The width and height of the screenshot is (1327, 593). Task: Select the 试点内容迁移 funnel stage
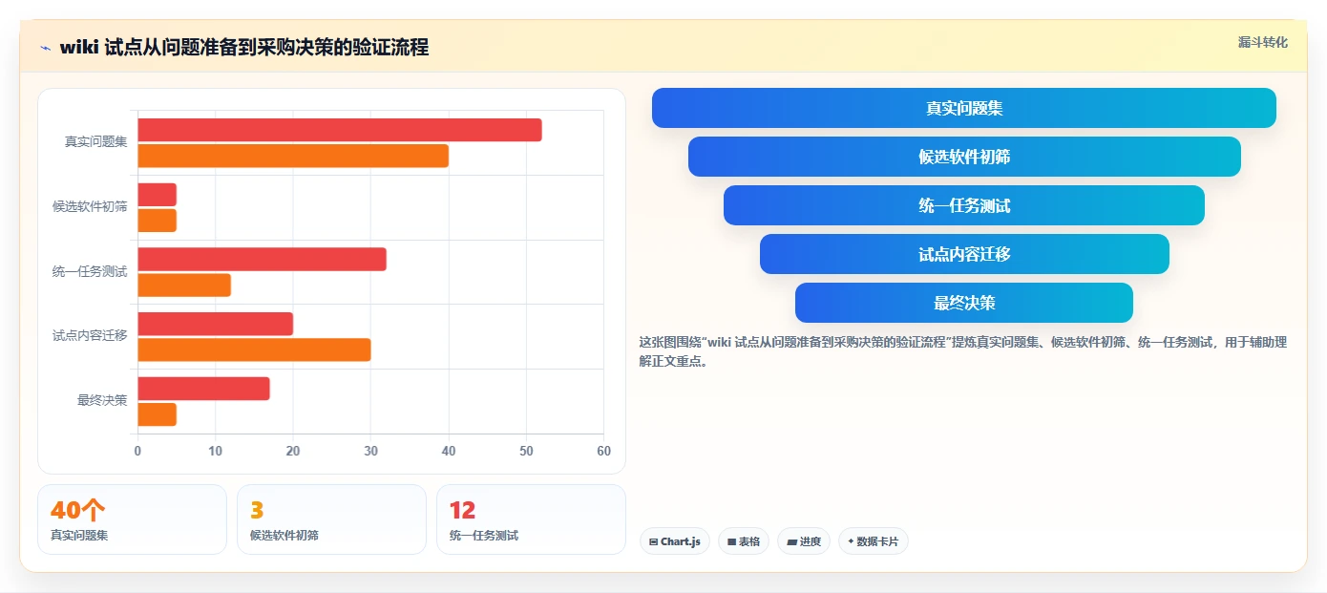[964, 254]
